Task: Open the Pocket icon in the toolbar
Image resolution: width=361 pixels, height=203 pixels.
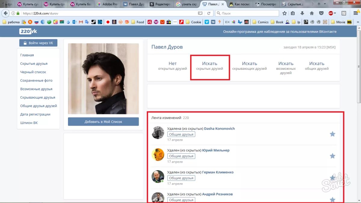Action: tap(321, 14)
